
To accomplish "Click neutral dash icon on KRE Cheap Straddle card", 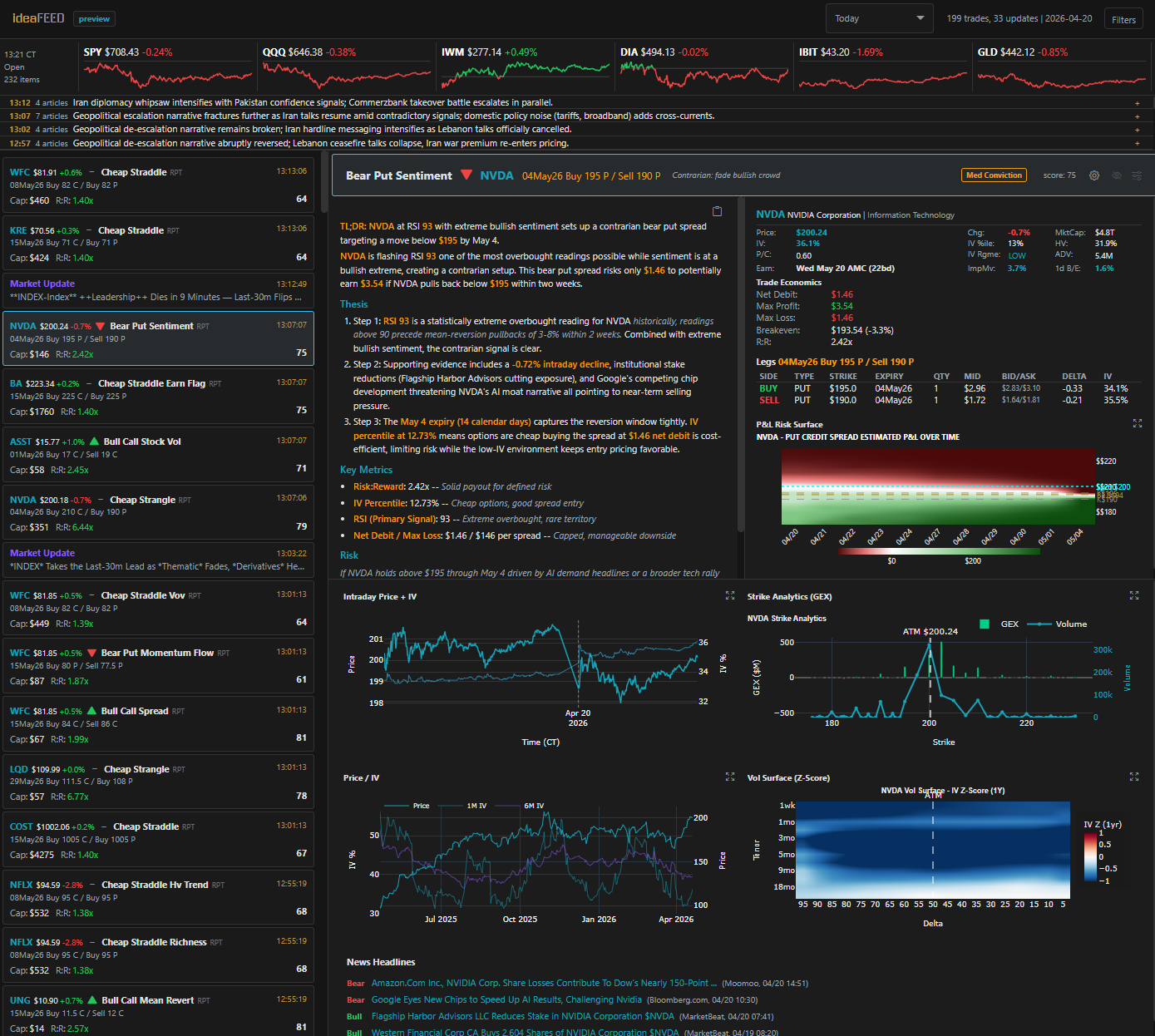I will [x=89, y=230].
